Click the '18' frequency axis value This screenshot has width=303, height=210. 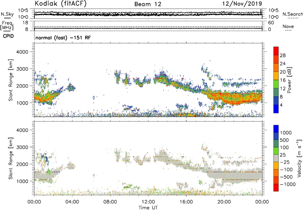[x=25, y=23]
